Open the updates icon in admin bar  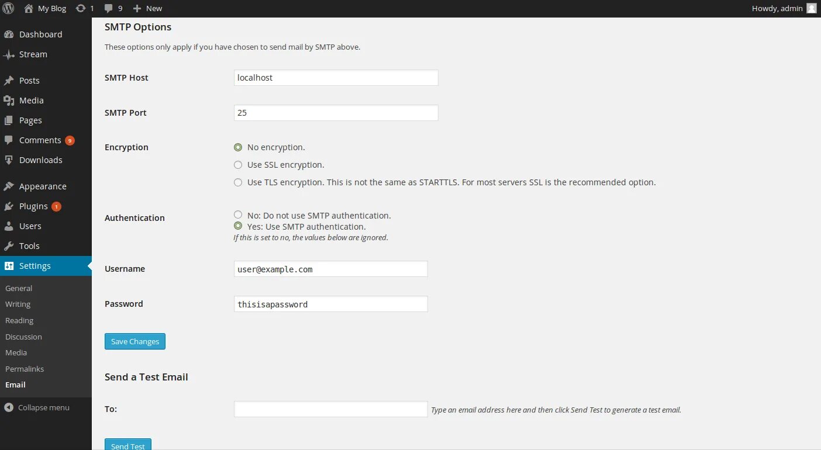80,8
